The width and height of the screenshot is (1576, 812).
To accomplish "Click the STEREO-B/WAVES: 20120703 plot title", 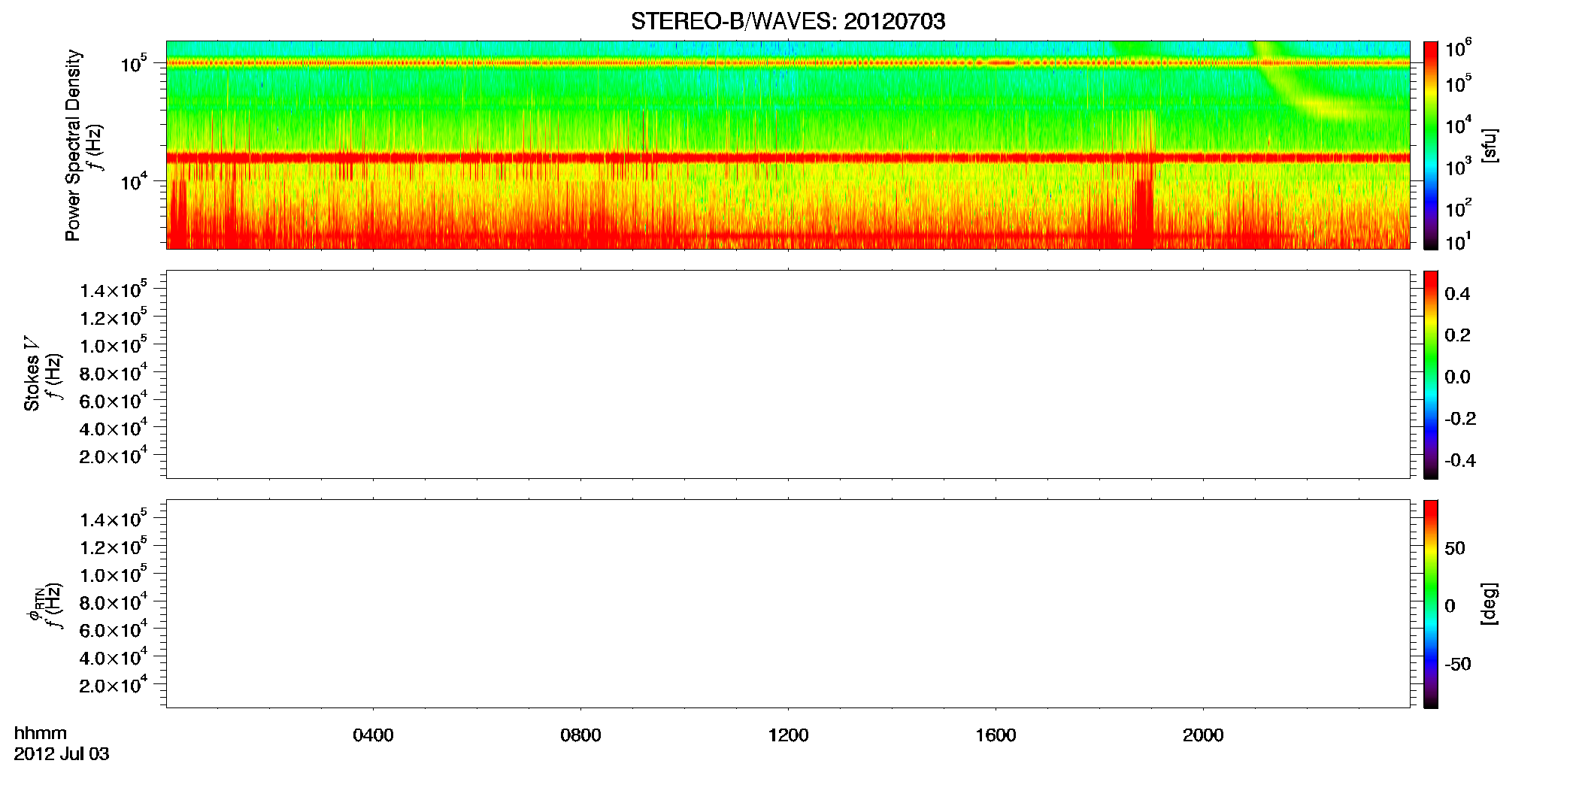I will pyautogui.click(x=788, y=21).
